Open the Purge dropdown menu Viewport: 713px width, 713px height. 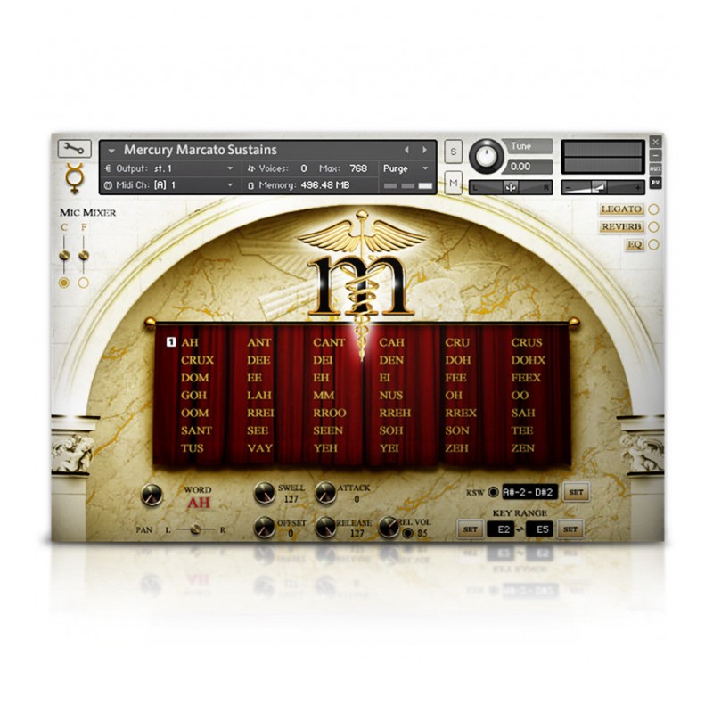coord(406,168)
